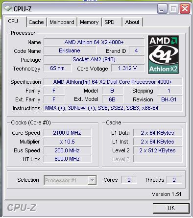Click the Cores value 2
Screen dimensions: 193x218
click(129, 180)
